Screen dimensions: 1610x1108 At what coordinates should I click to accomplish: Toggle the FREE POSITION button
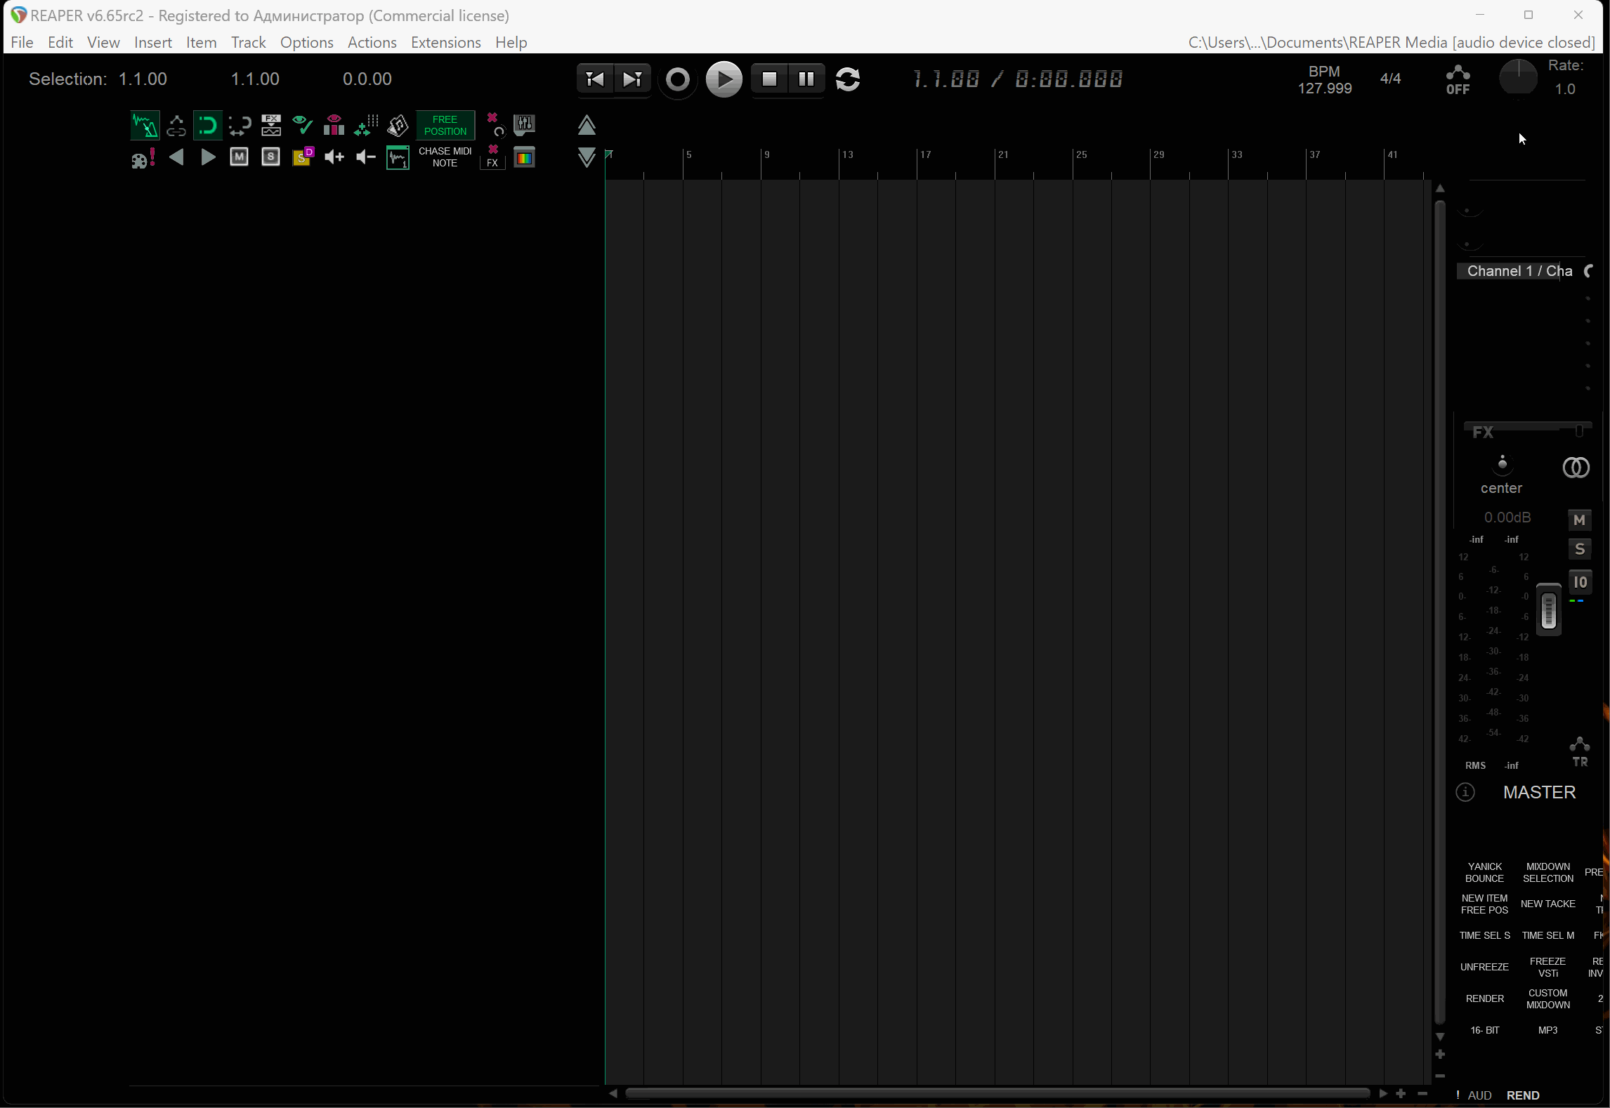tap(445, 126)
